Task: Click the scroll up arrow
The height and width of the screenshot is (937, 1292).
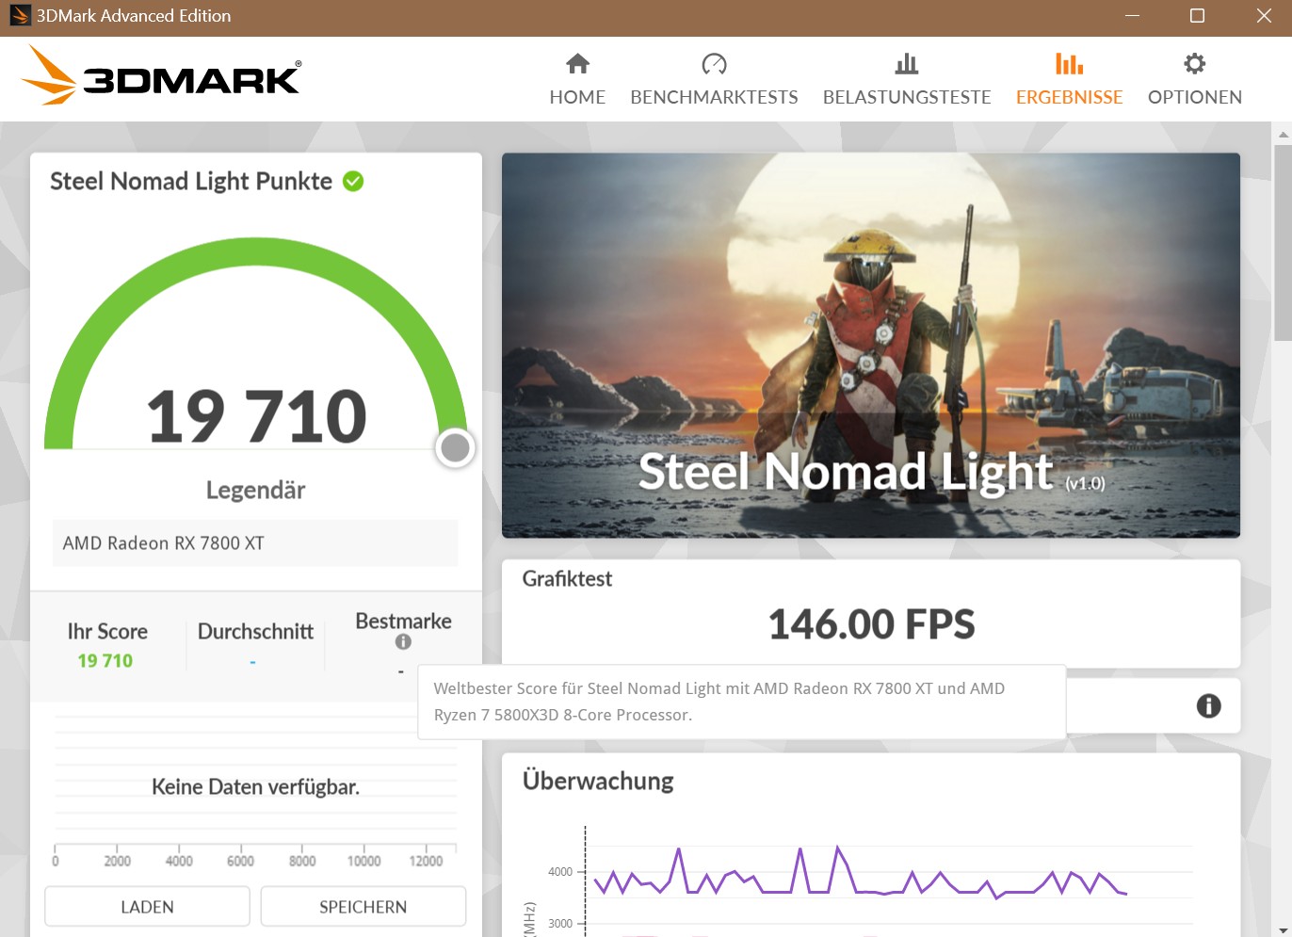Action: point(1283,134)
